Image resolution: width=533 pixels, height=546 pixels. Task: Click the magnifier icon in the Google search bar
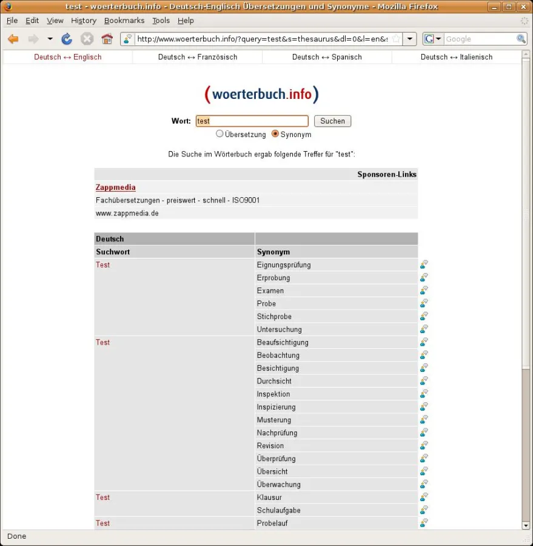[520, 38]
